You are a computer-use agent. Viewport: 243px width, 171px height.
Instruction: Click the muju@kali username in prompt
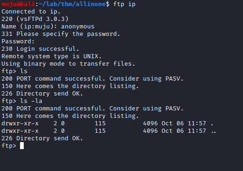[x=18, y=4]
